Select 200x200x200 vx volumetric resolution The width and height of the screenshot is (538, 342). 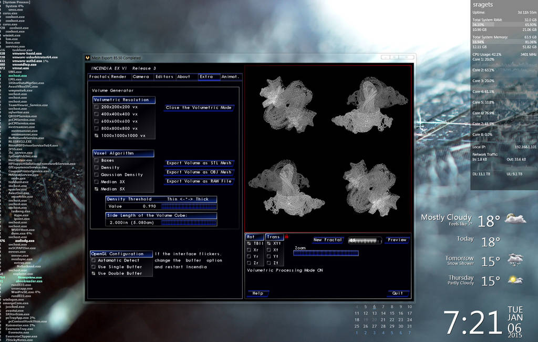(x=97, y=107)
